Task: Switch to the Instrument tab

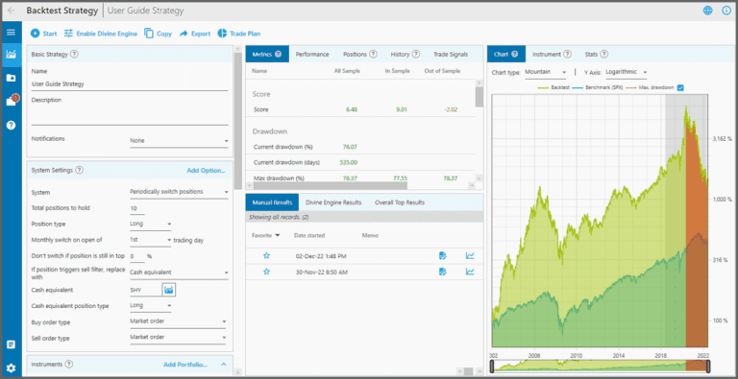Action: 552,54
